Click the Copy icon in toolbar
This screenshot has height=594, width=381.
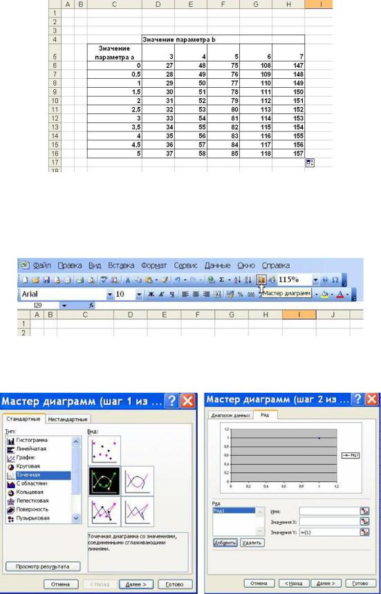(138, 280)
